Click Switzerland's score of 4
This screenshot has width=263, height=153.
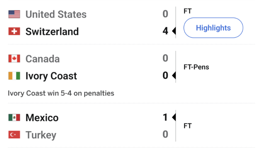pos(165,31)
